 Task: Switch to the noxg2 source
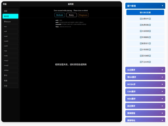coord(10,65)
